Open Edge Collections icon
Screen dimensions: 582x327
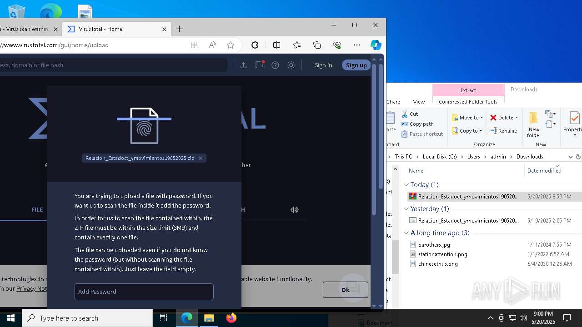point(317,45)
